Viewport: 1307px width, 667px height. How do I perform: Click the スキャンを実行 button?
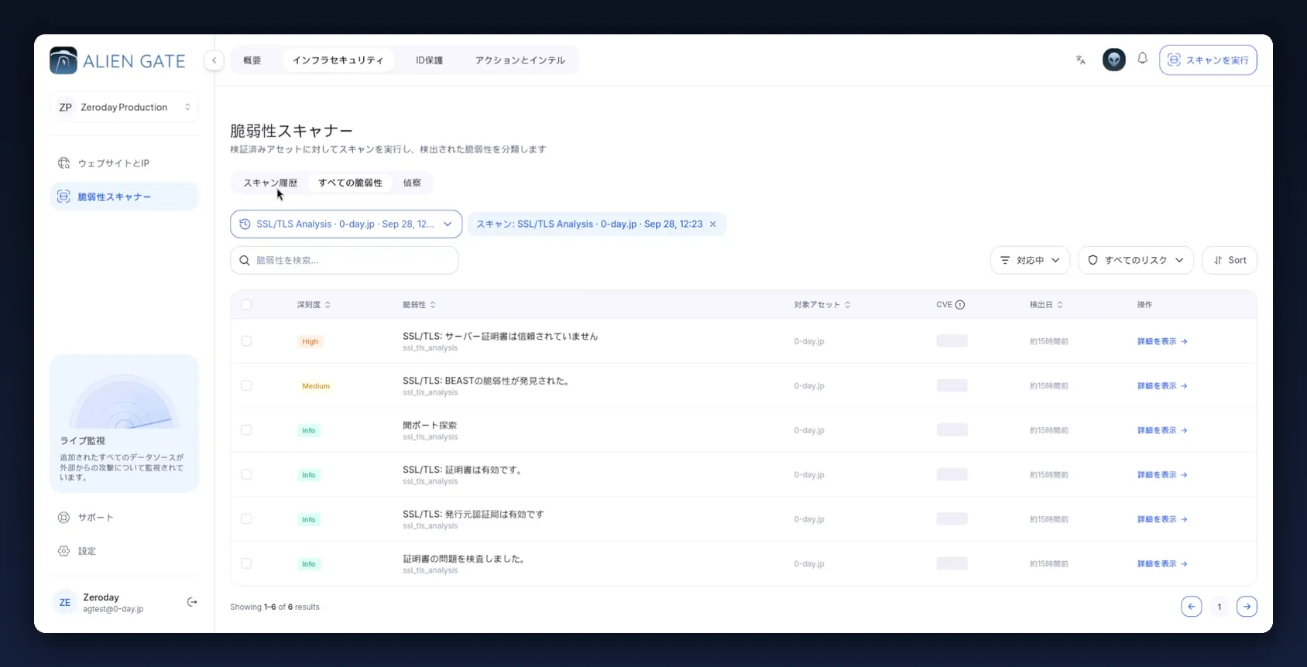click(1208, 60)
